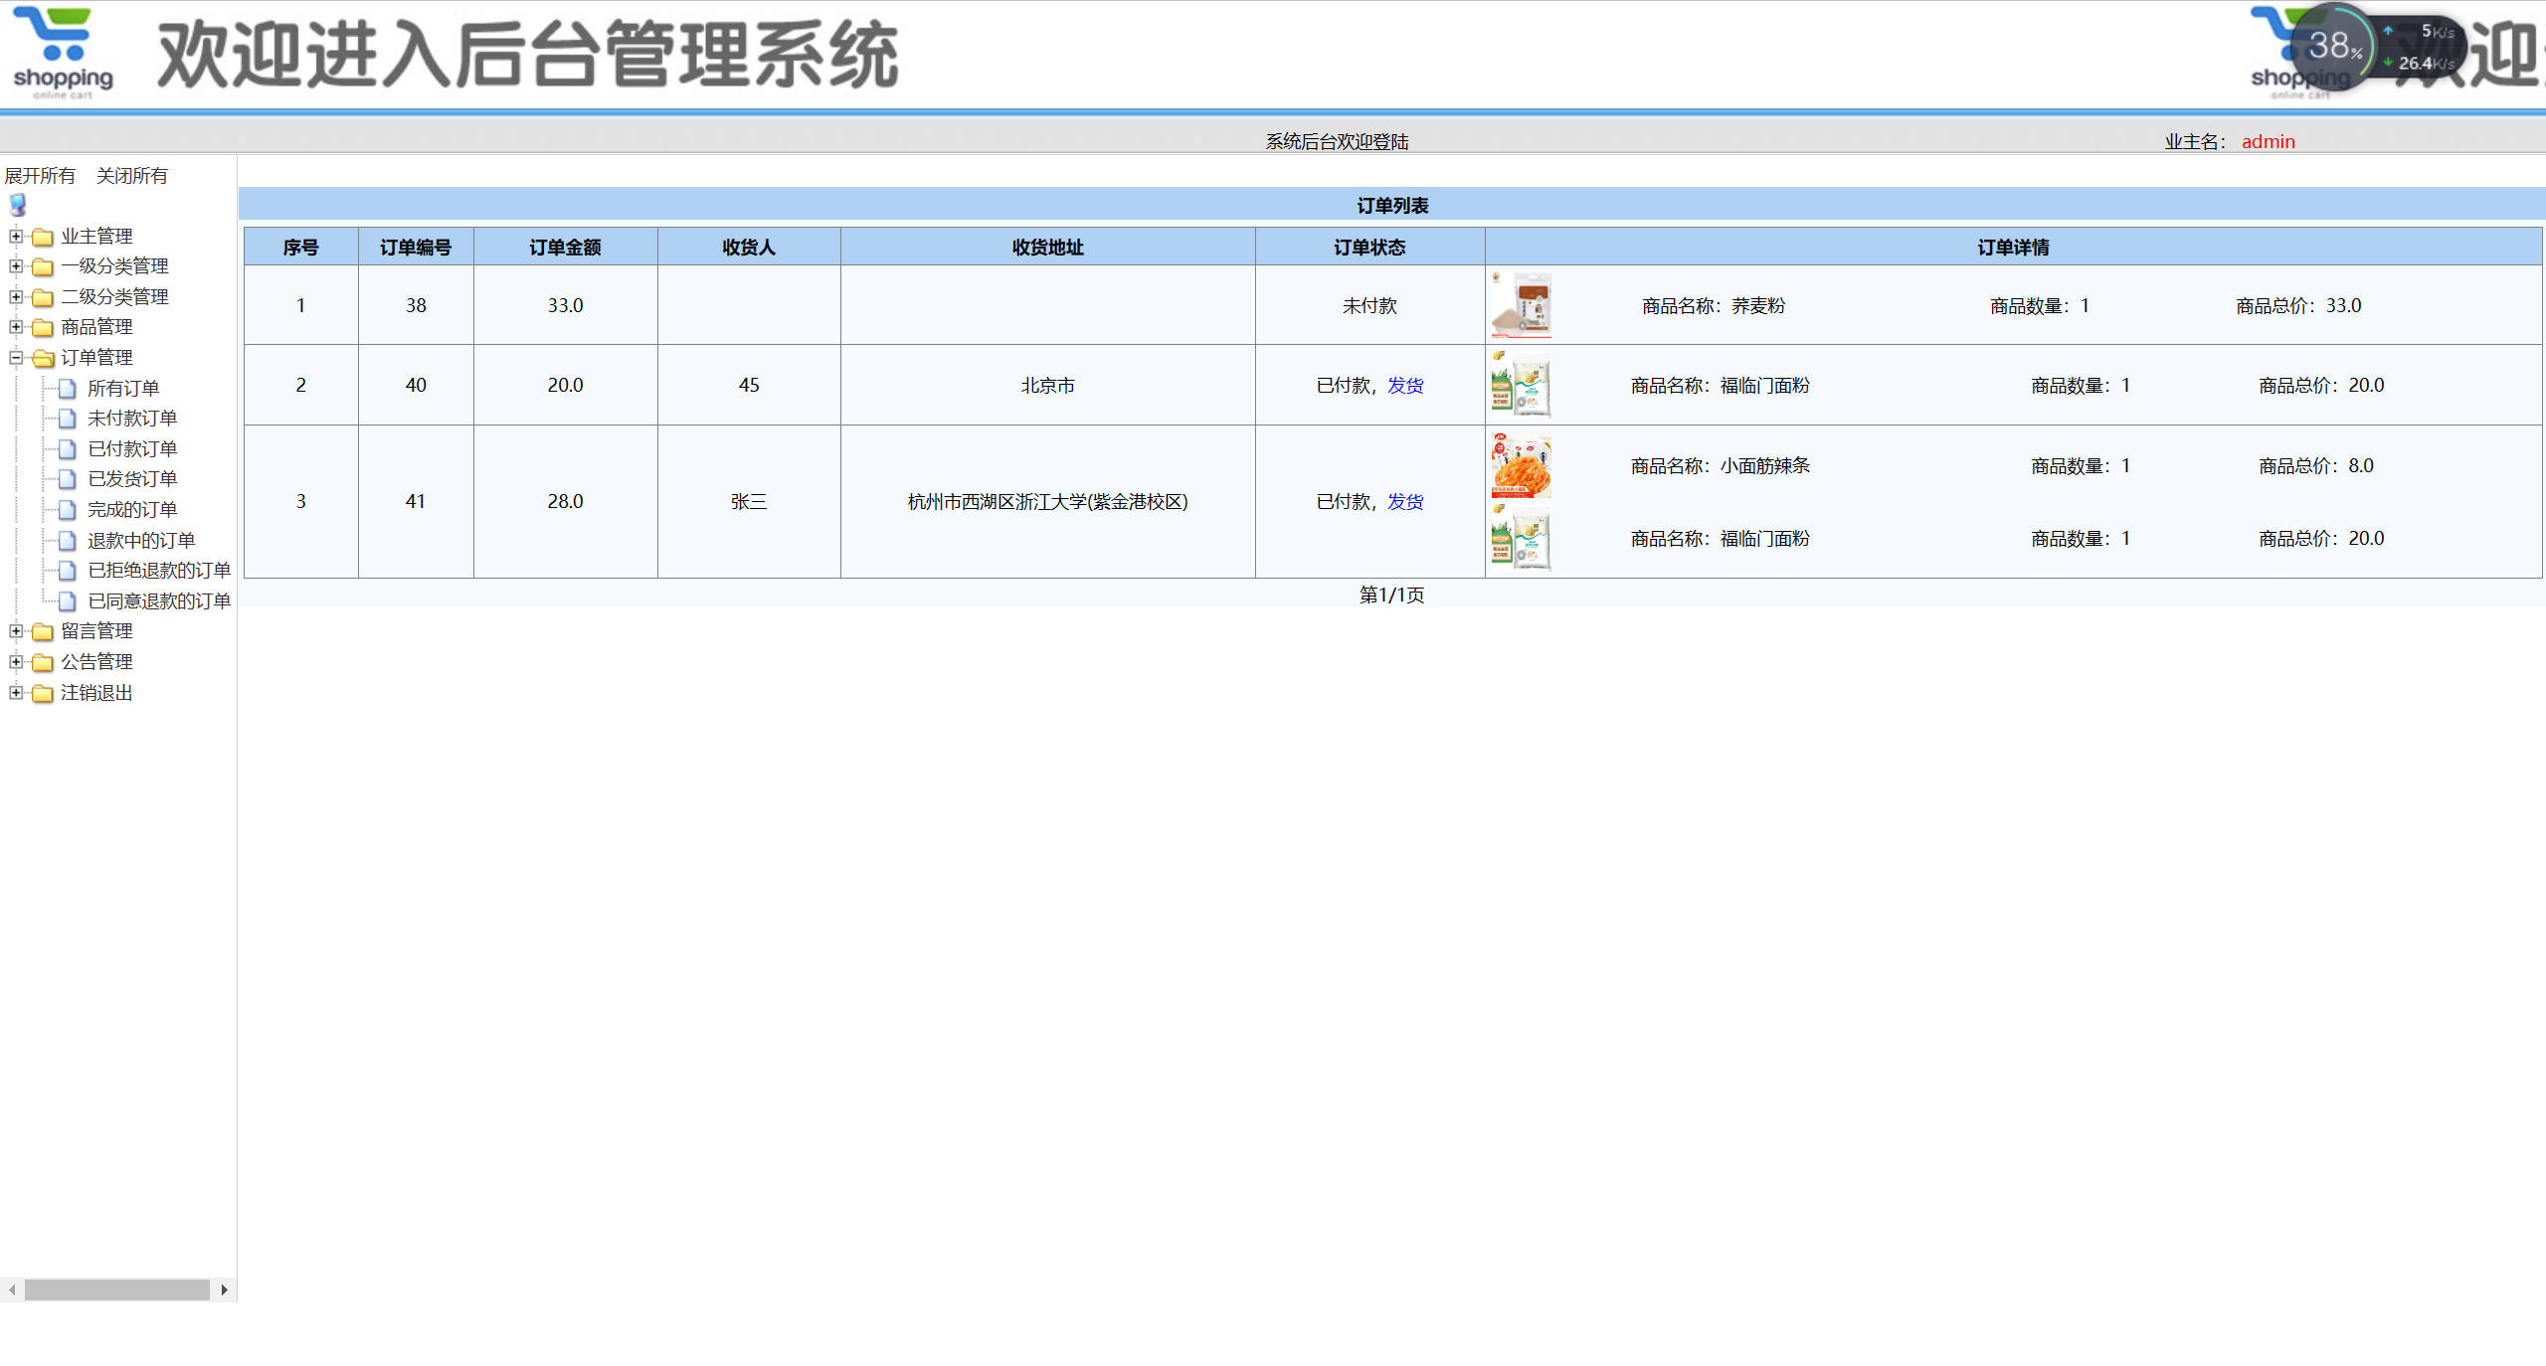Viewport: 2546px width, 1366px height.
Task: Click the open folder icon beside 订单管理
Action: tap(43, 358)
